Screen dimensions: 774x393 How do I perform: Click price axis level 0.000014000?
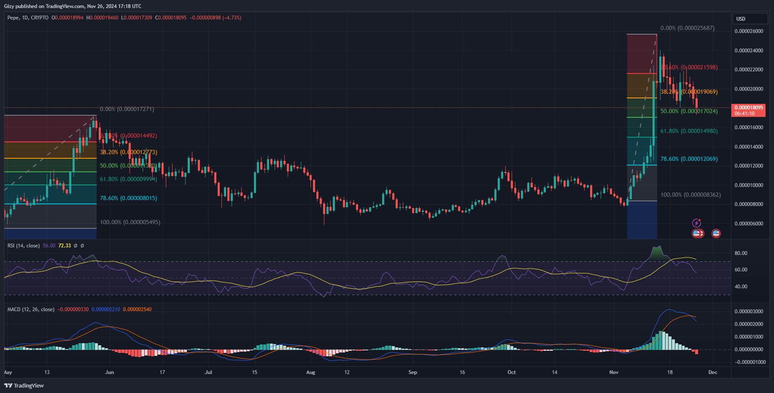point(749,147)
